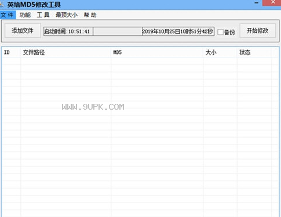The height and width of the screenshot is (217, 281).
Task: Open the 功能 menu
Action: pos(25,15)
